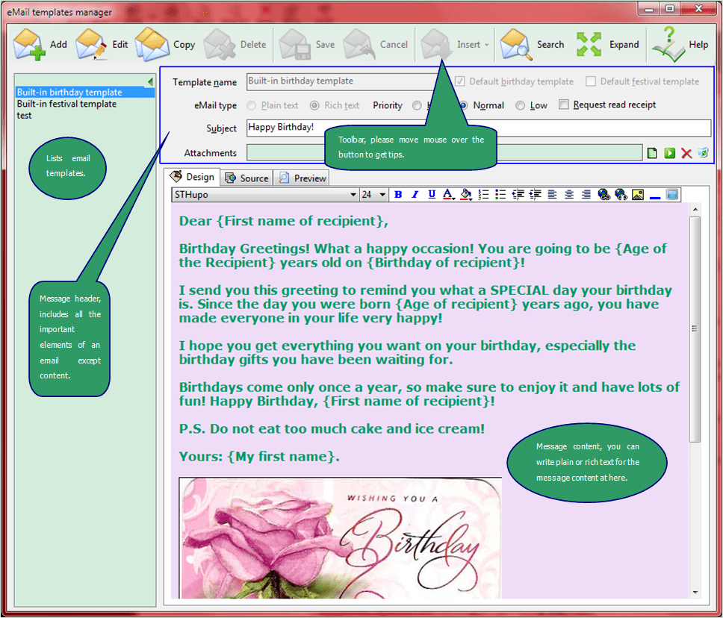
Task: Decrease the paragraph indent
Action: 518,195
